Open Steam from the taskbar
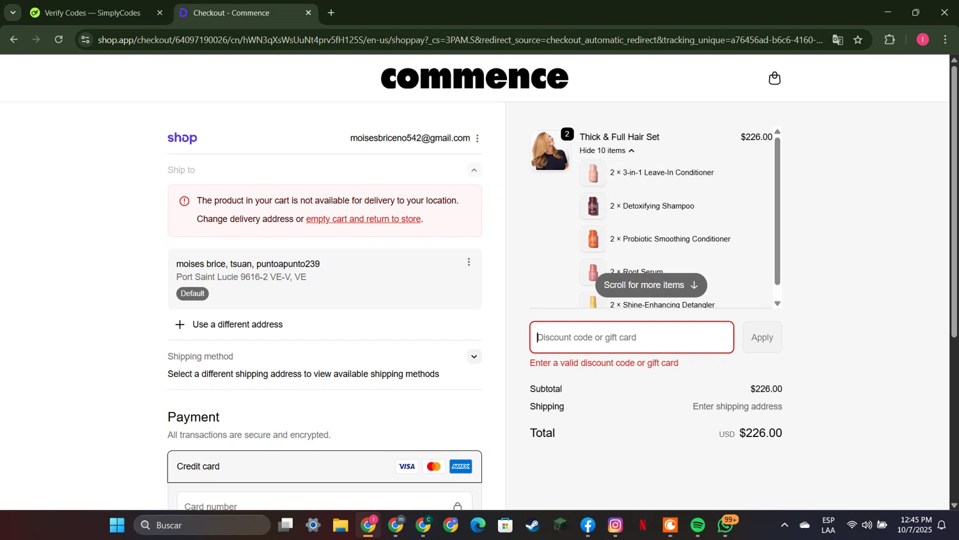The width and height of the screenshot is (959, 540). (533, 525)
